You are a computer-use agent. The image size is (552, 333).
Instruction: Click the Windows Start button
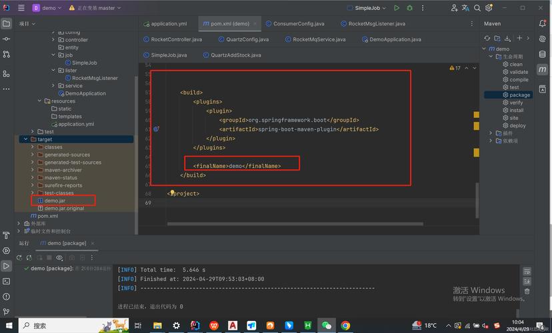(9, 325)
